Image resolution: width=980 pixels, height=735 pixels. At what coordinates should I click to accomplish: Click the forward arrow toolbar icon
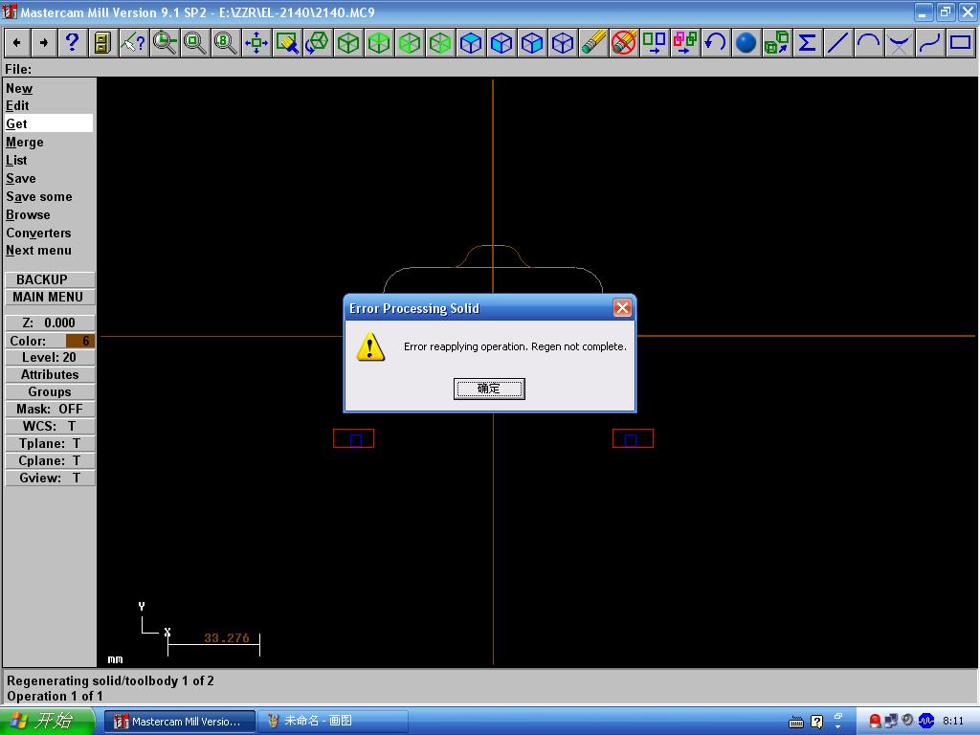44,43
